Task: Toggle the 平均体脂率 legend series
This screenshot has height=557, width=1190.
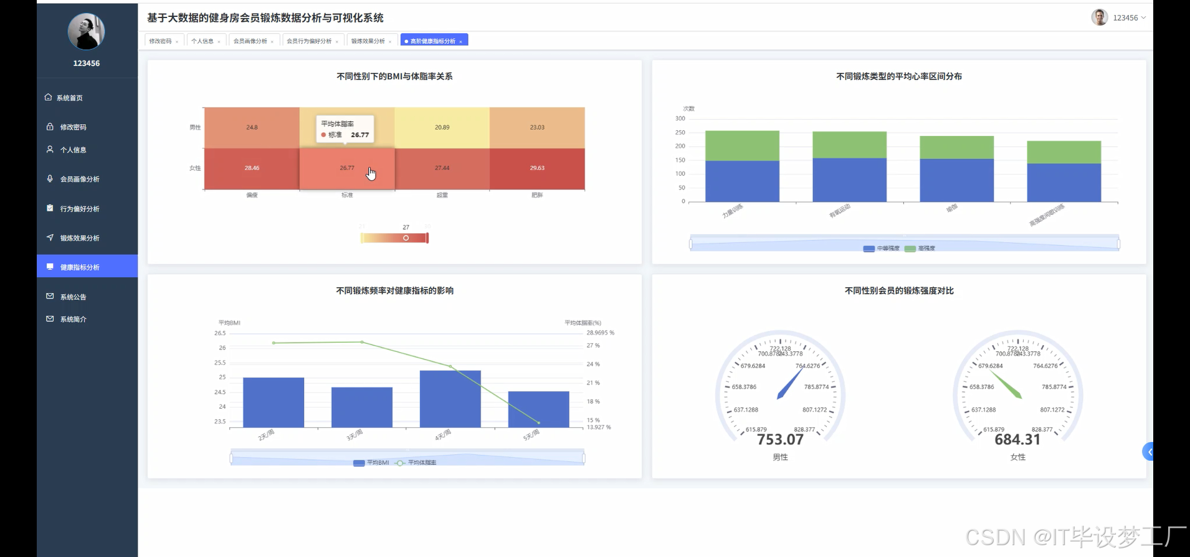Action: click(416, 463)
